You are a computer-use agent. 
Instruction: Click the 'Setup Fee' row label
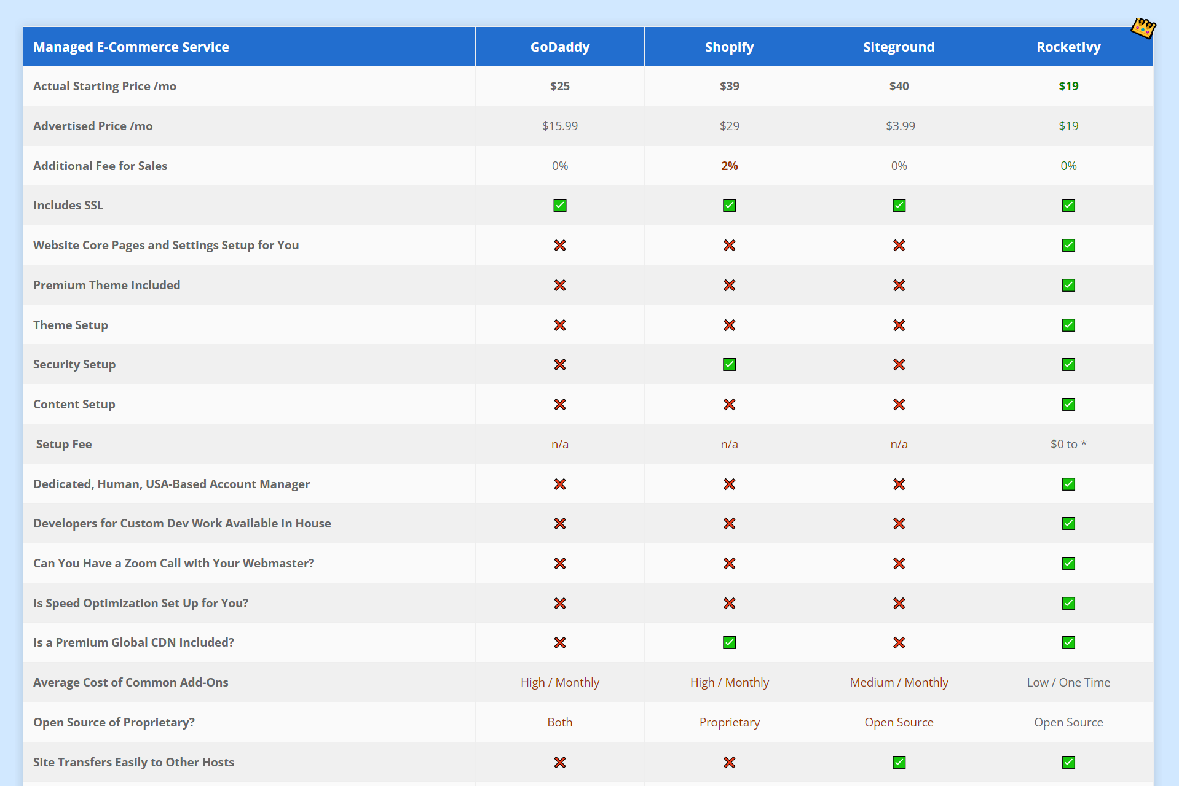(x=64, y=444)
